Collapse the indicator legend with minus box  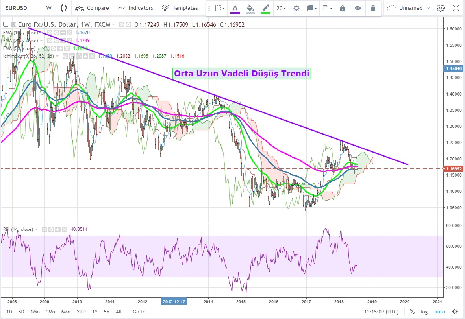point(5,25)
